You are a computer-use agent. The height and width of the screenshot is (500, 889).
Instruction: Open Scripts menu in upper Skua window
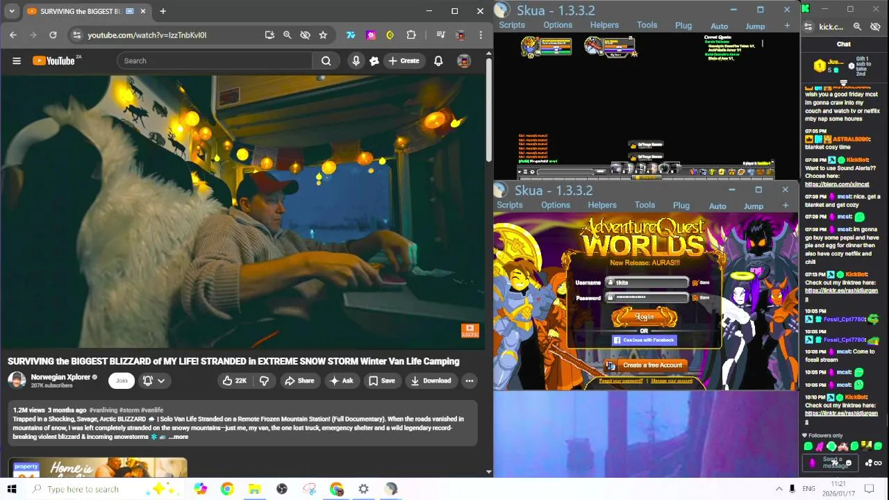[512, 25]
